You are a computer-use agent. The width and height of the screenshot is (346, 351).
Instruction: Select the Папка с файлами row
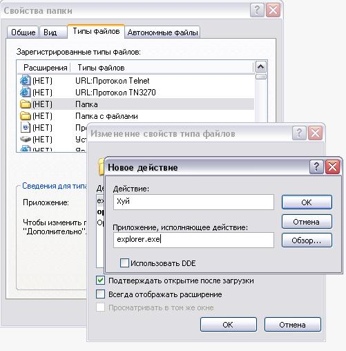pos(136,116)
